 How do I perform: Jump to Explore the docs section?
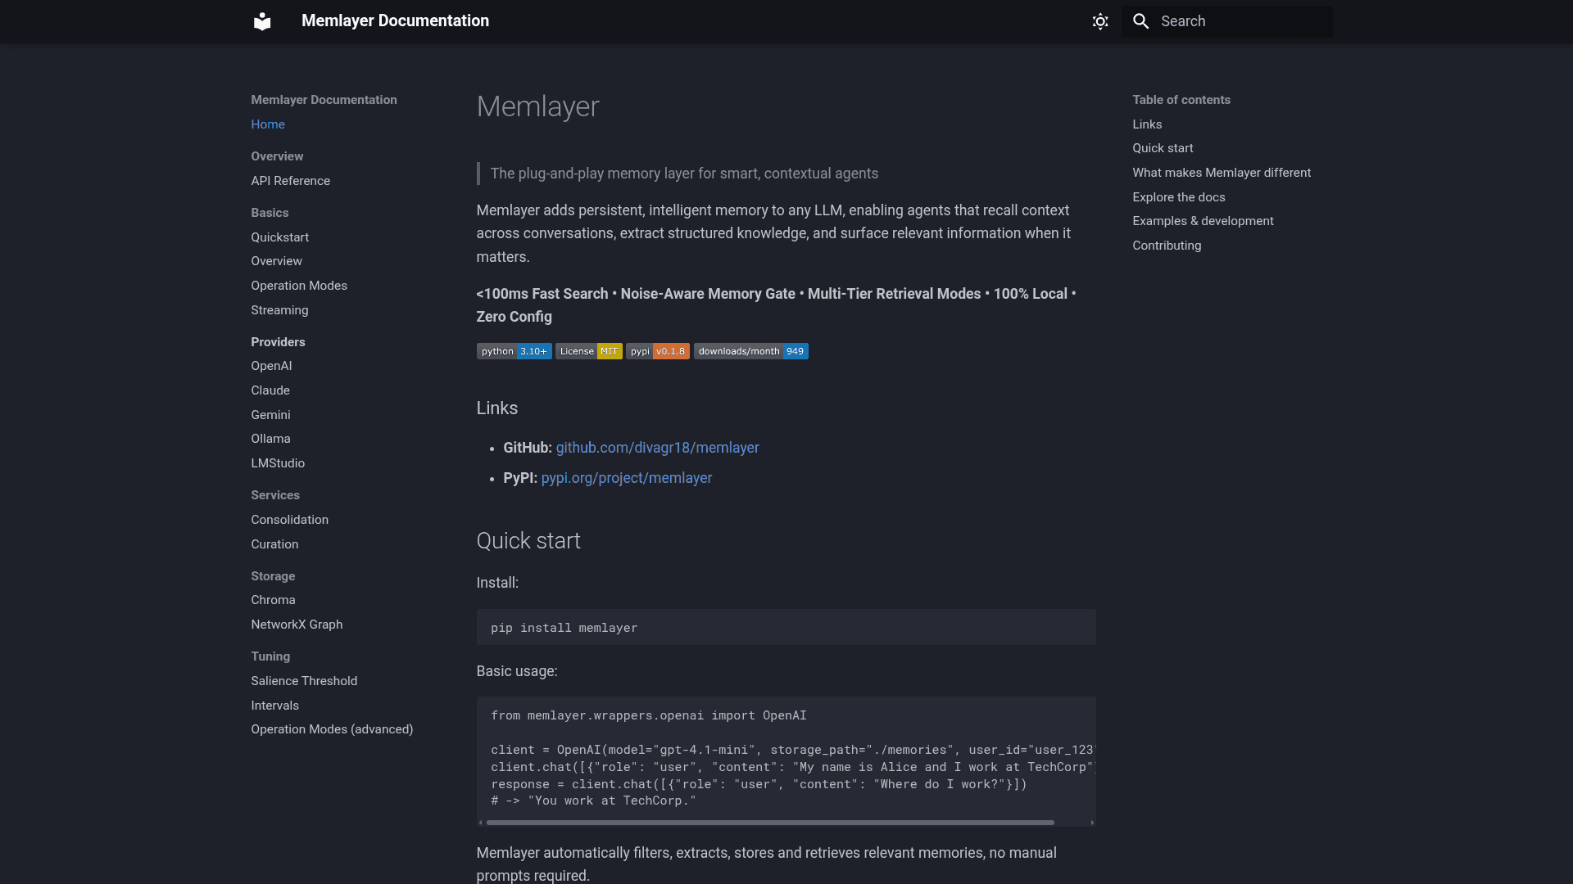pyautogui.click(x=1179, y=197)
